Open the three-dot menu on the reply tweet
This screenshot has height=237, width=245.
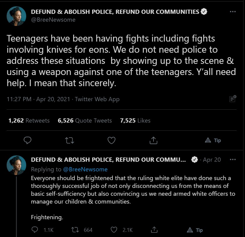point(233,160)
